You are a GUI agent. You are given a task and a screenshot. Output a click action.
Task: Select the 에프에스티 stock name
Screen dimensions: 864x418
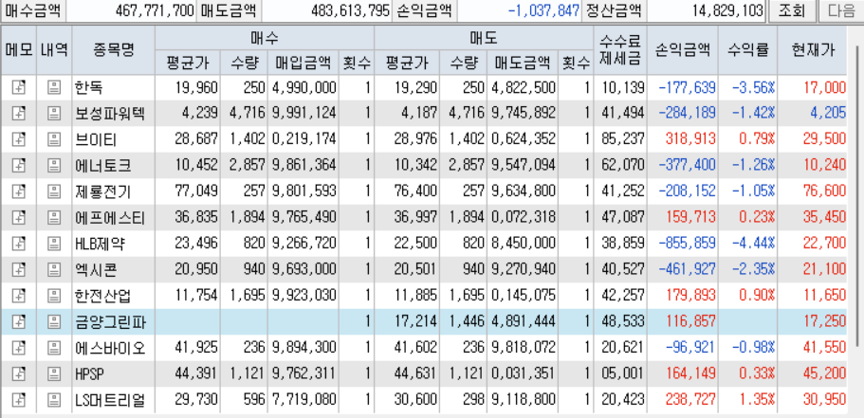(110, 218)
